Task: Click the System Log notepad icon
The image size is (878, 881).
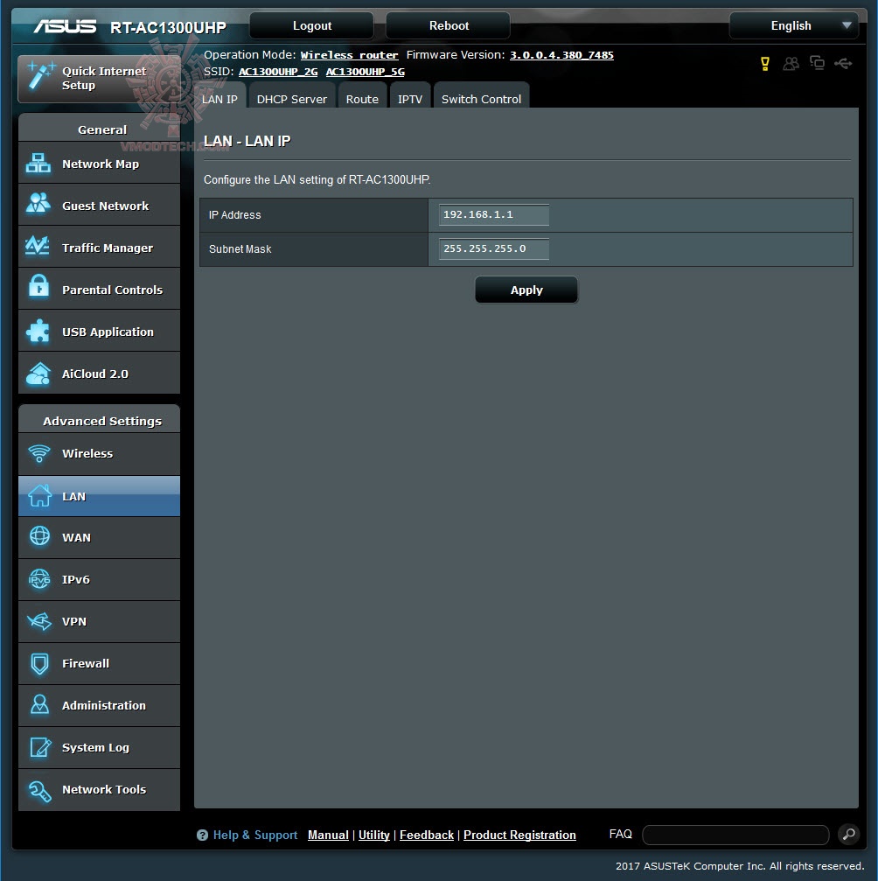Action: [40, 747]
